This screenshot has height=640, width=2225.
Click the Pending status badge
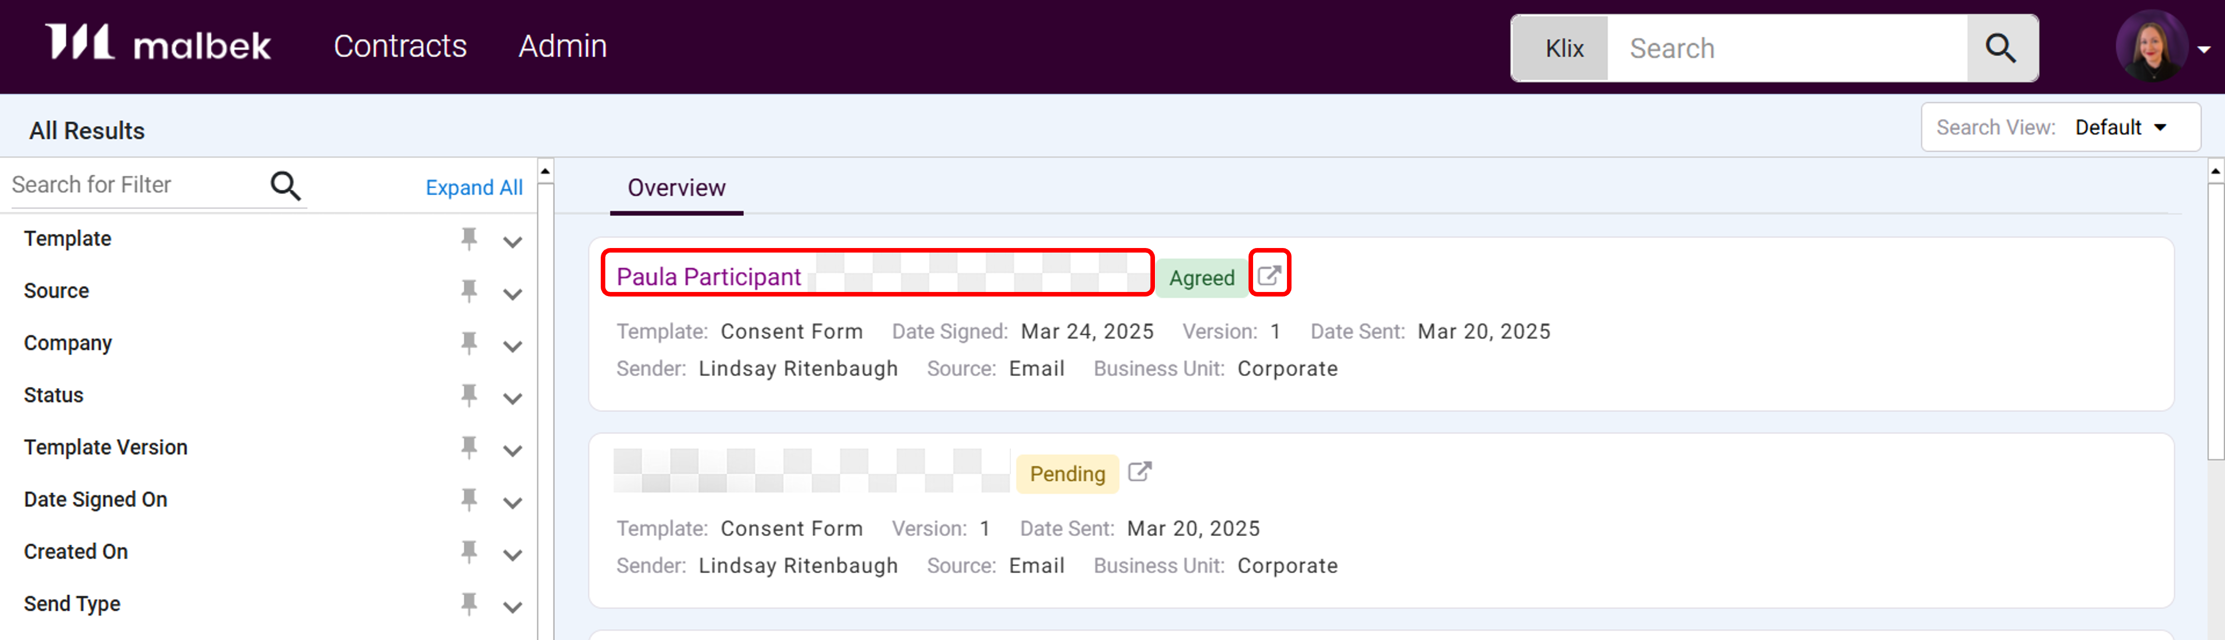tap(1066, 473)
